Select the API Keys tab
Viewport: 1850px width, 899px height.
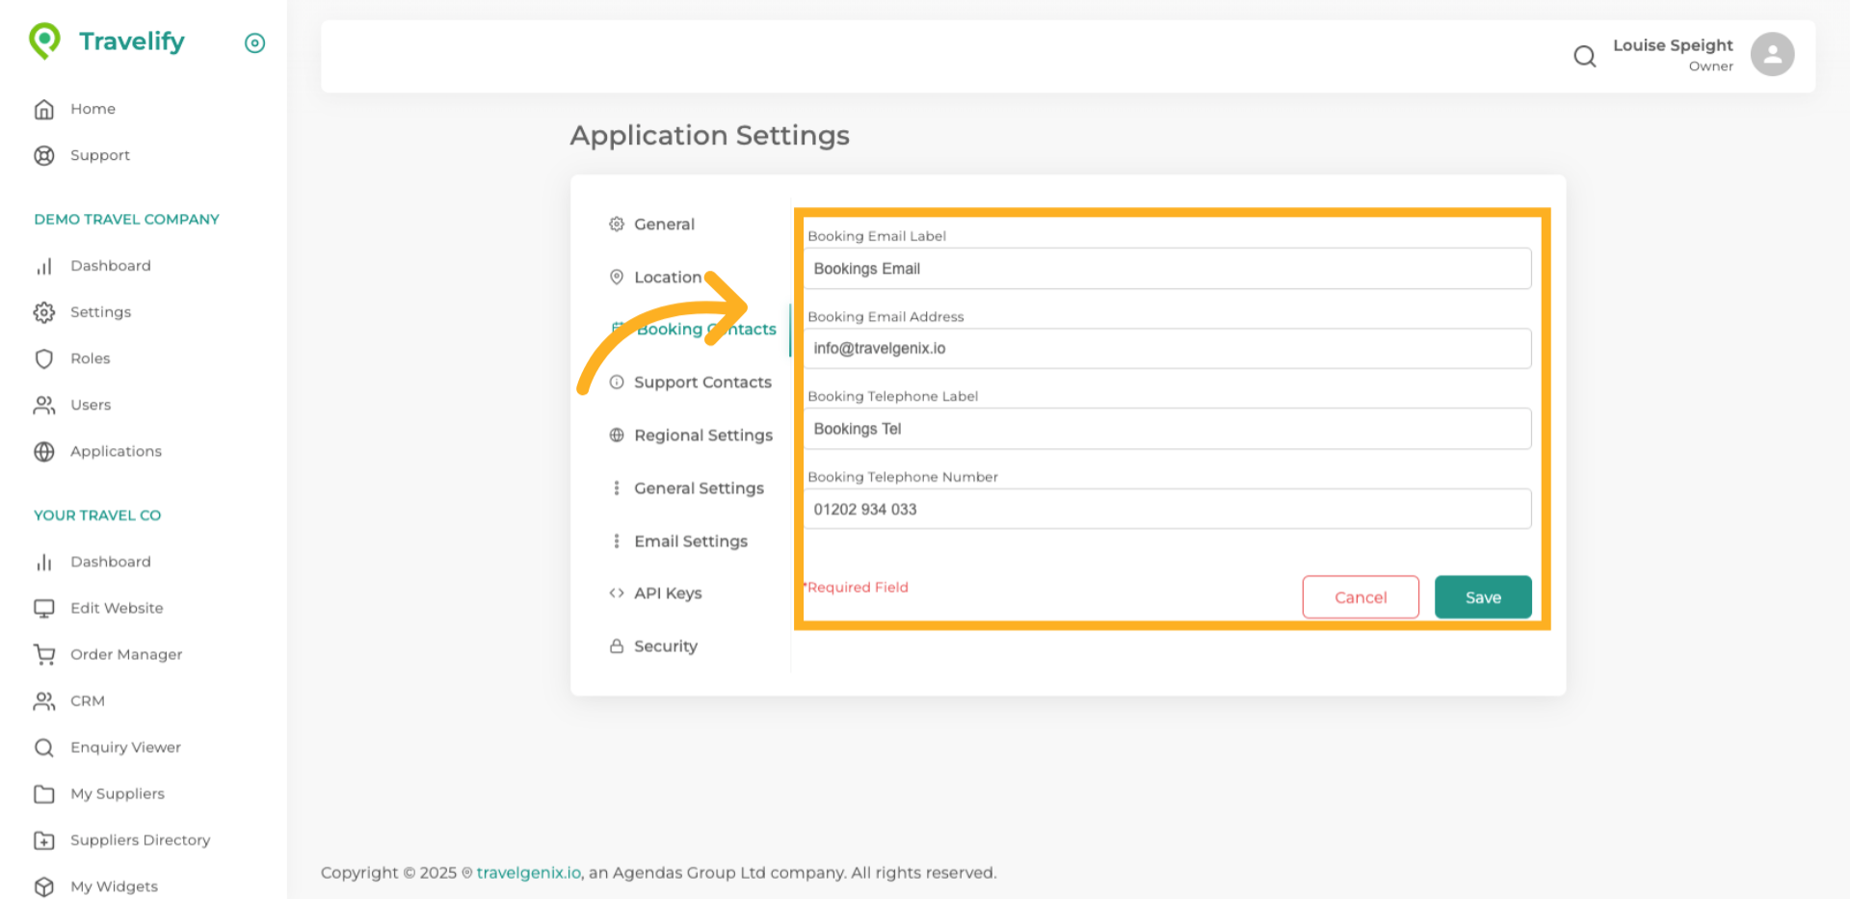tap(667, 594)
